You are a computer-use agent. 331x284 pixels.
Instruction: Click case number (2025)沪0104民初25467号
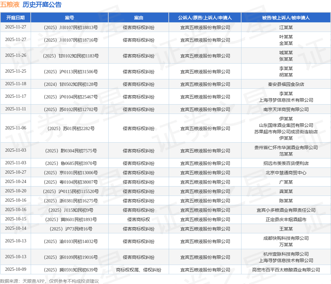coord(71,97)
